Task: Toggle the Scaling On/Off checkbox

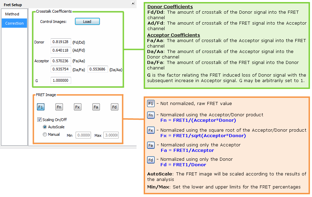Action: (x=39, y=120)
